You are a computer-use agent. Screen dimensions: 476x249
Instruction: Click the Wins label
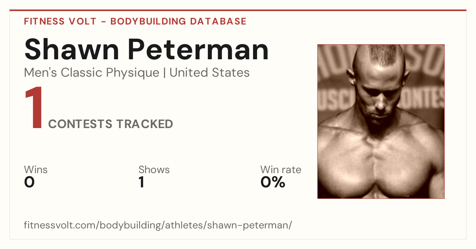[36, 170]
